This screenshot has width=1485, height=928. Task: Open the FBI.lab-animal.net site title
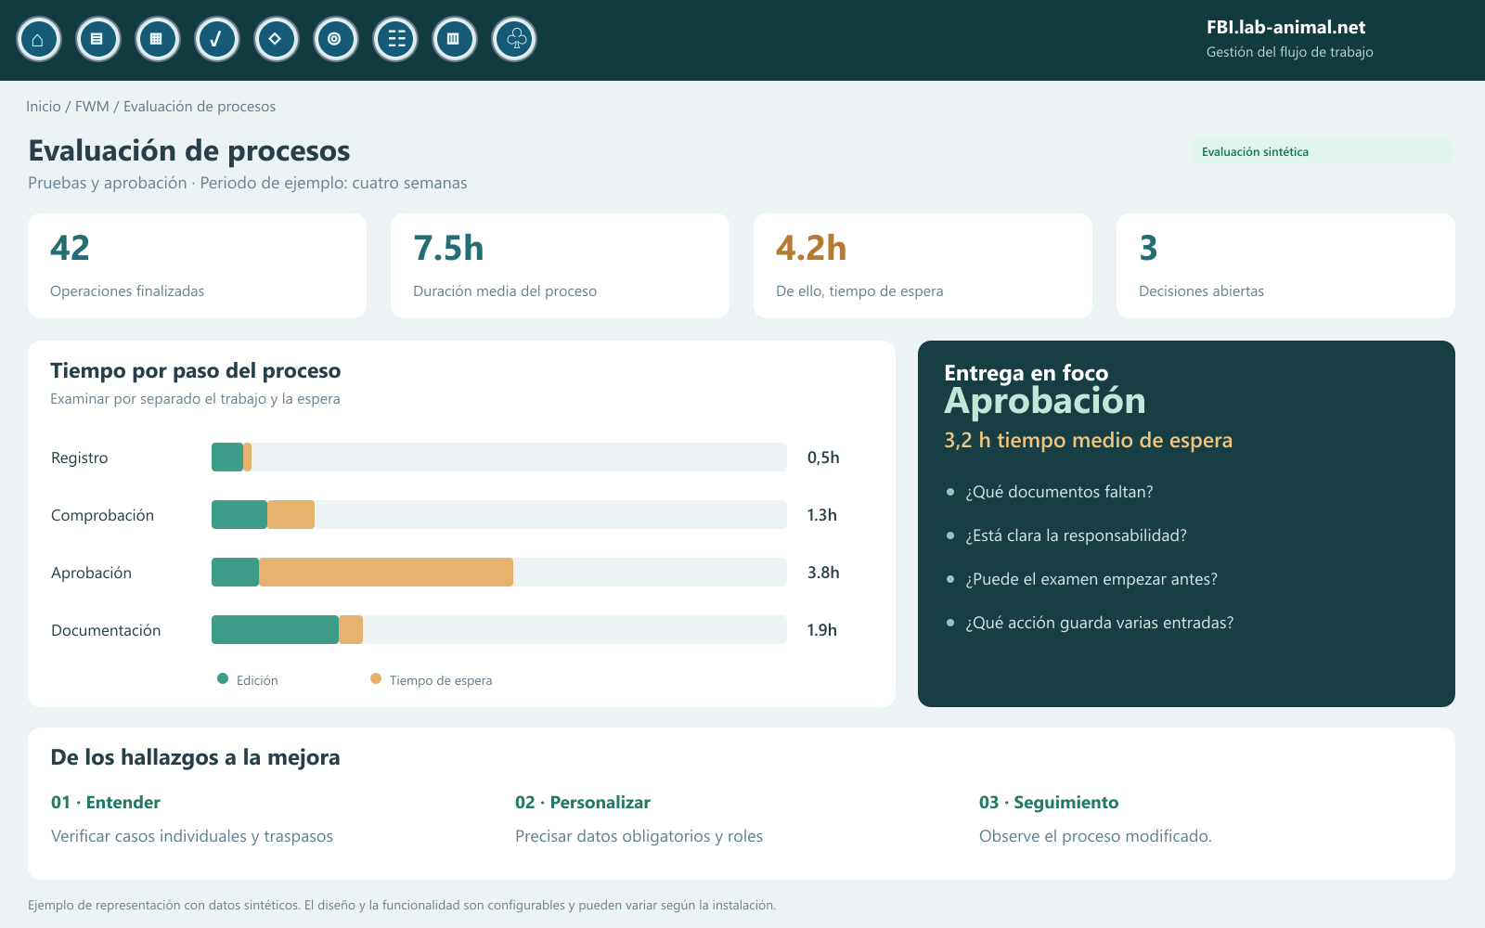(x=1285, y=27)
